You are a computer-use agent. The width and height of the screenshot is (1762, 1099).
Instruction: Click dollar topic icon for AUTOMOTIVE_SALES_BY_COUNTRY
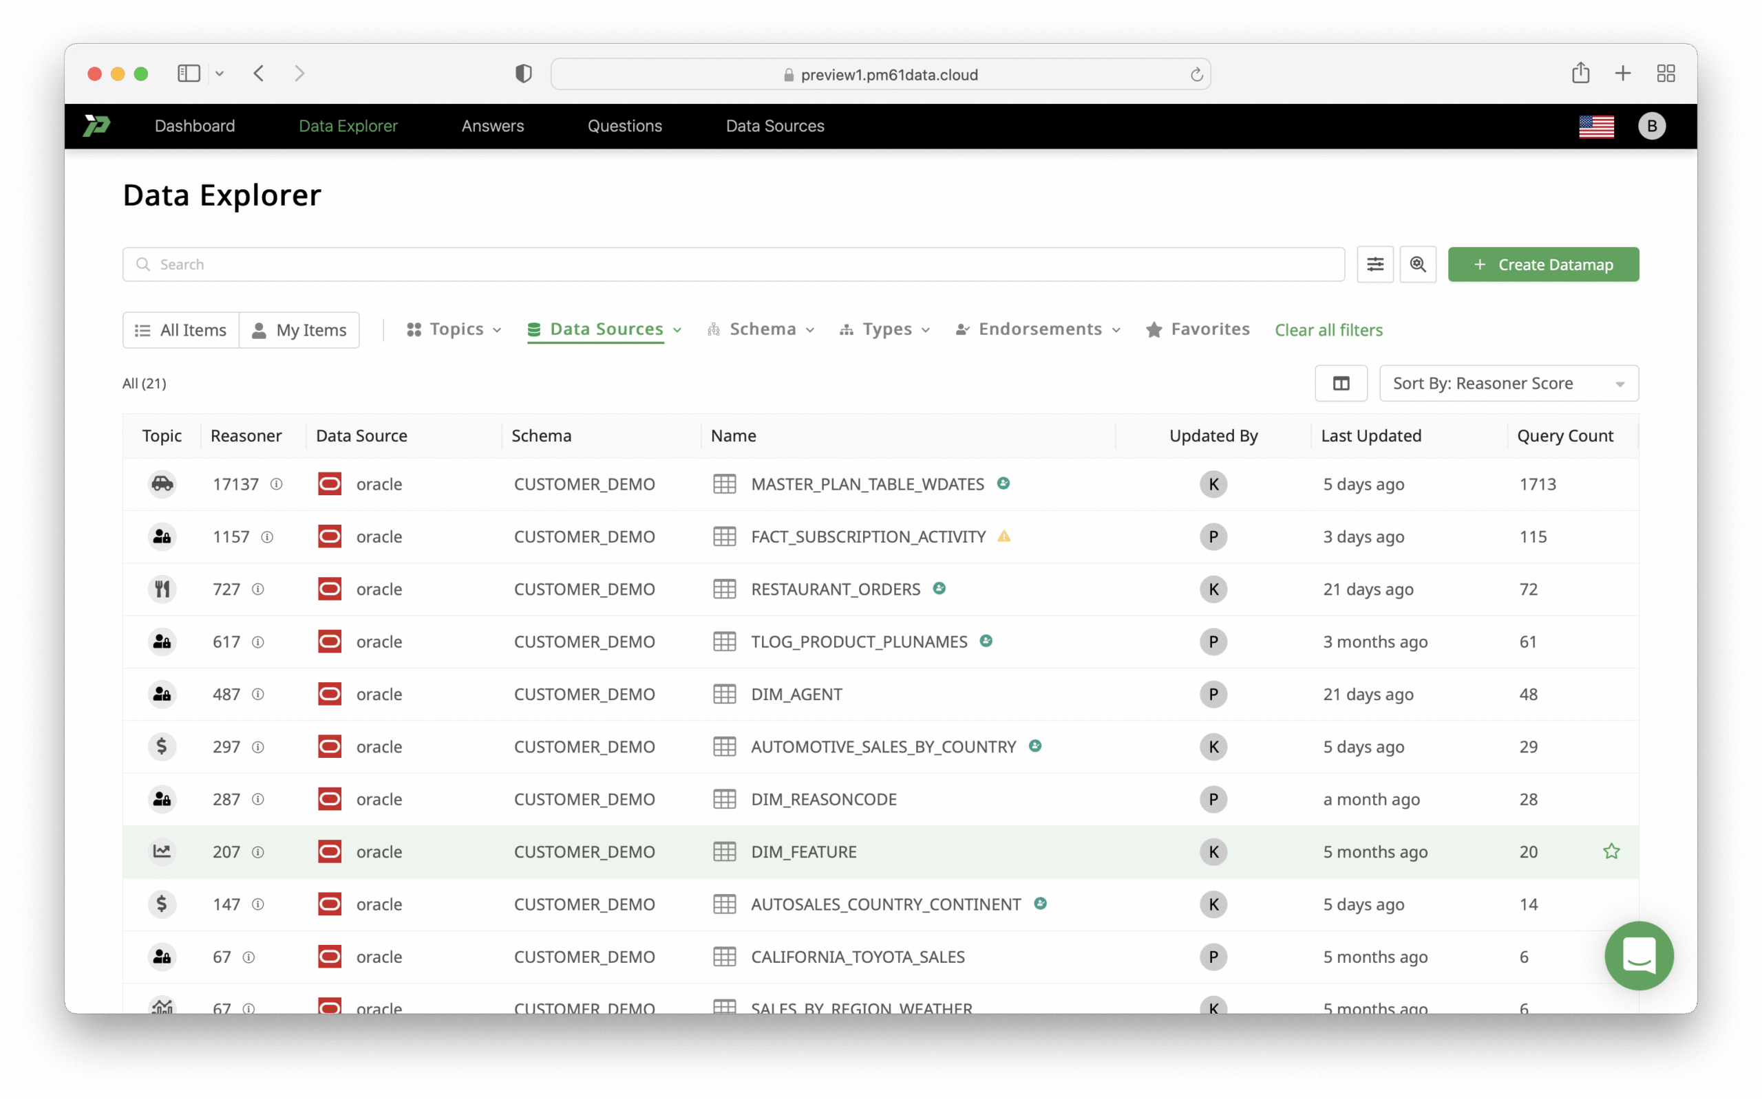pos(162,746)
